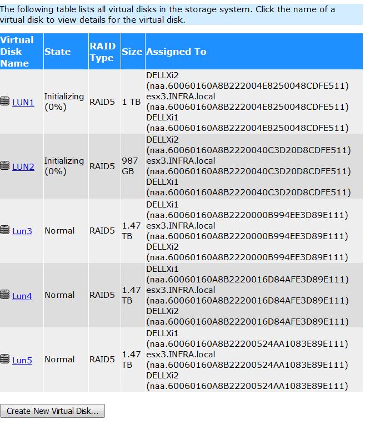390x425 pixels.
Task: Click the 1.47 TB size of Lun5
Action: point(131,360)
